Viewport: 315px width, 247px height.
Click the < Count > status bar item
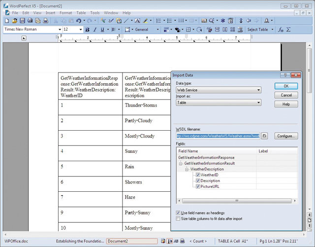pyautogui.click(x=198, y=241)
